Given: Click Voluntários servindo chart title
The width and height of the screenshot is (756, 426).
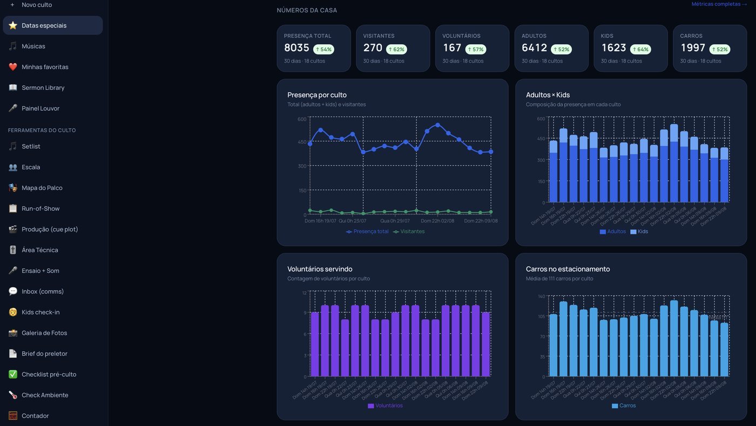Looking at the screenshot, I should coord(320,269).
